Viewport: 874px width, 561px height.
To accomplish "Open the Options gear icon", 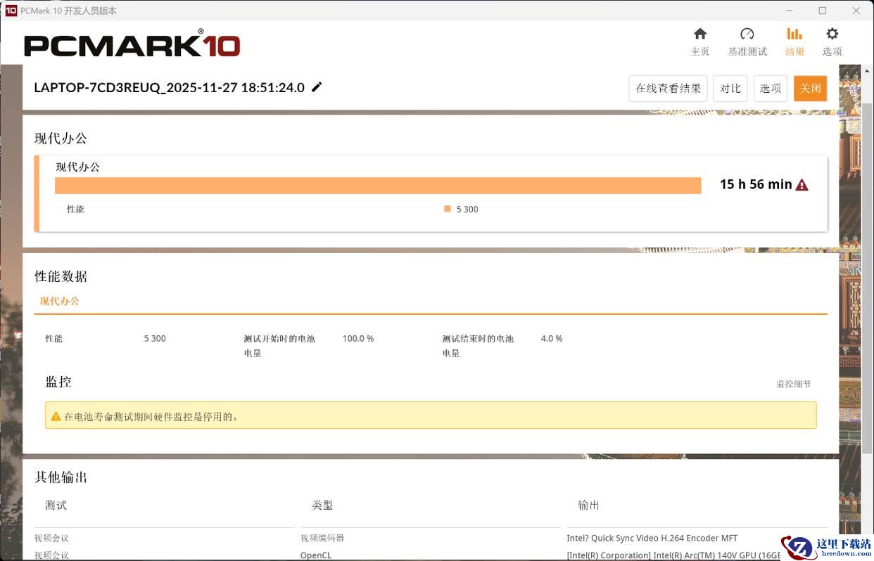I will pyautogui.click(x=832, y=34).
